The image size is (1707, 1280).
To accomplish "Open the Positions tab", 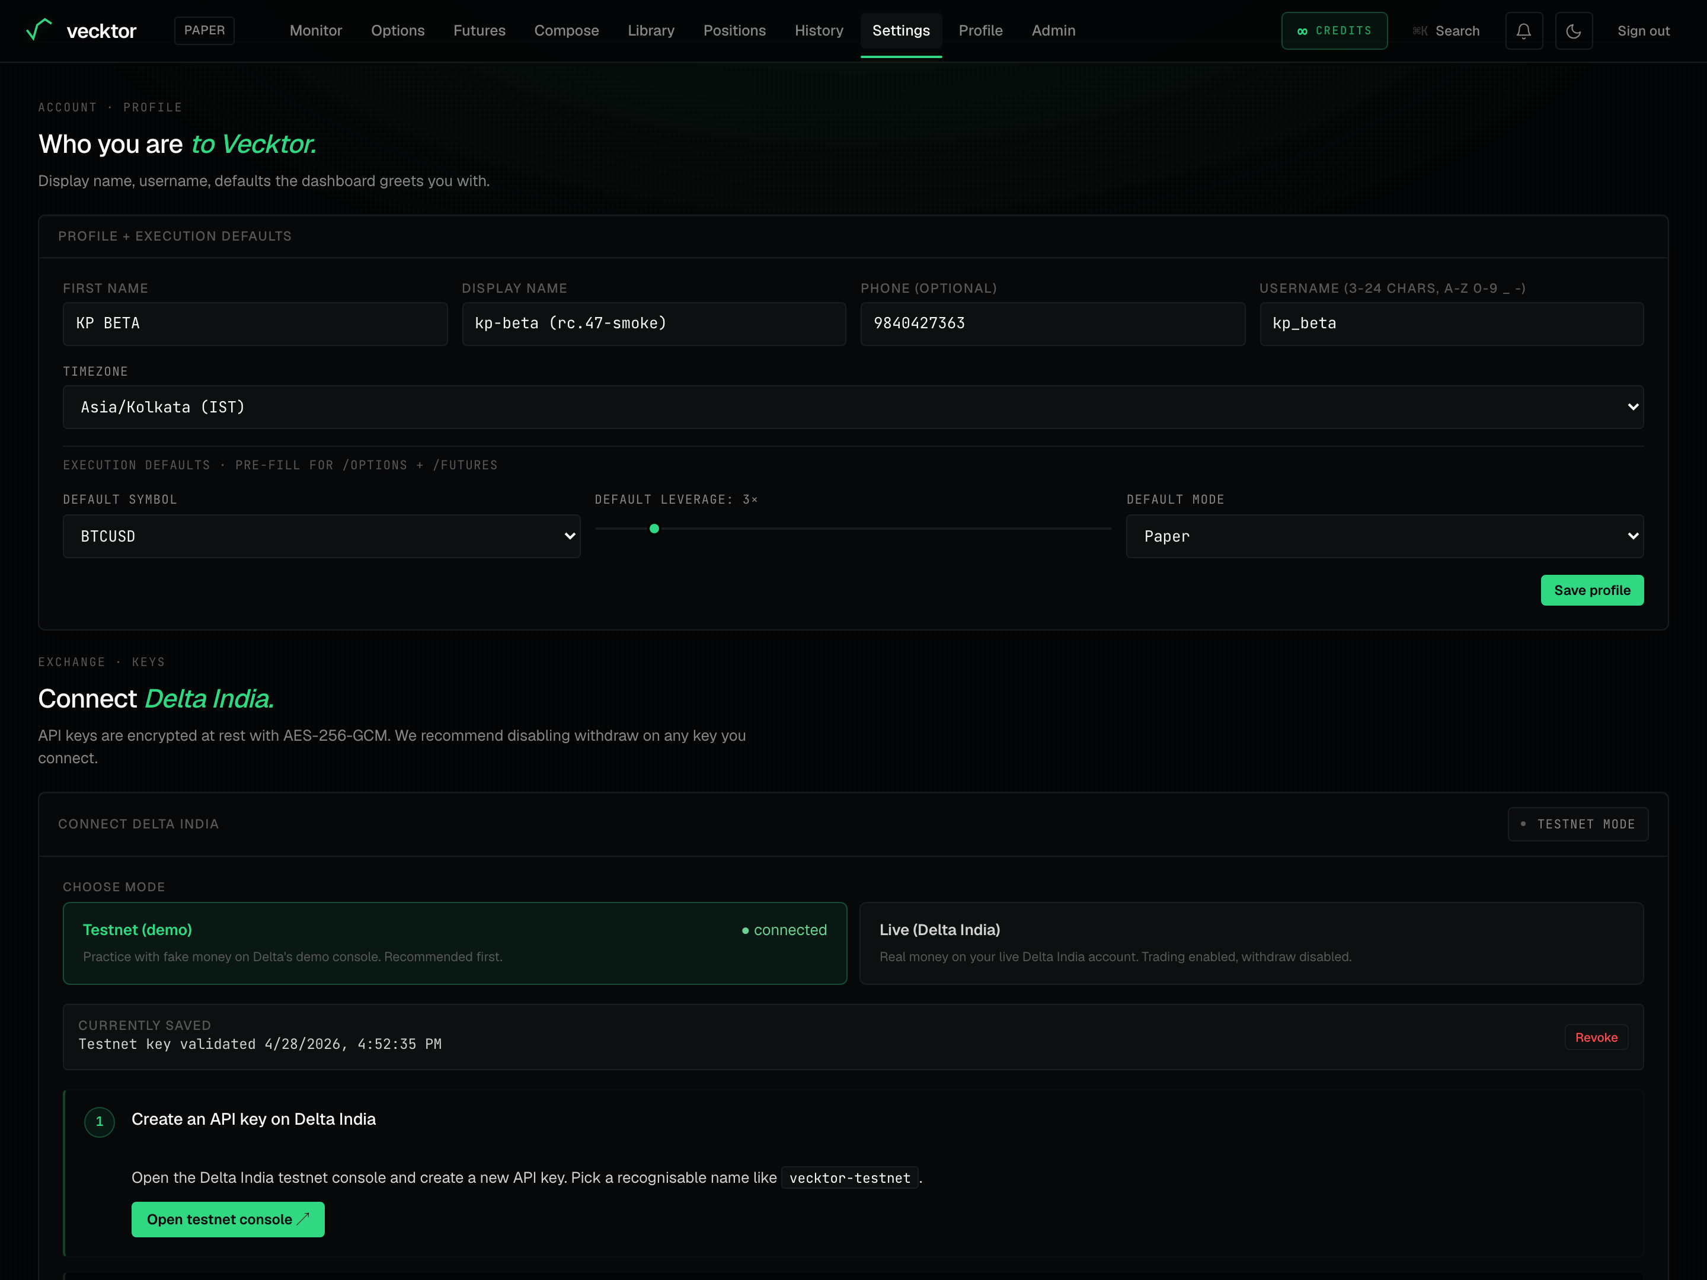I will click(734, 31).
